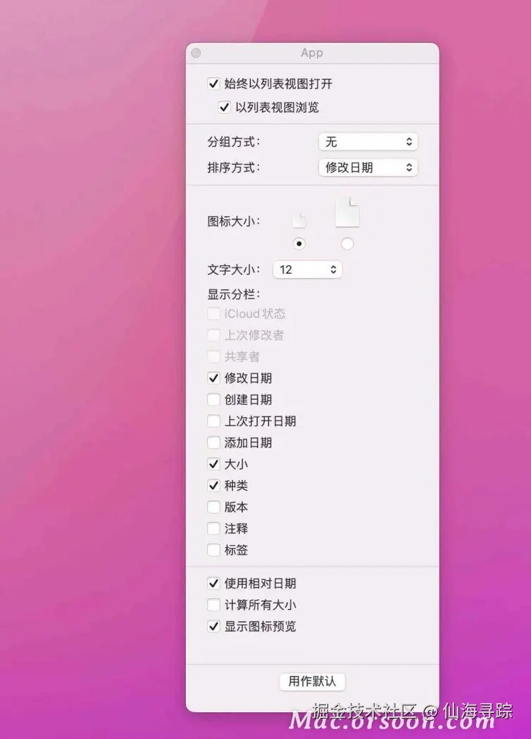Turn off the 种类 column checkbox
The height and width of the screenshot is (739, 531).
pyautogui.click(x=213, y=486)
